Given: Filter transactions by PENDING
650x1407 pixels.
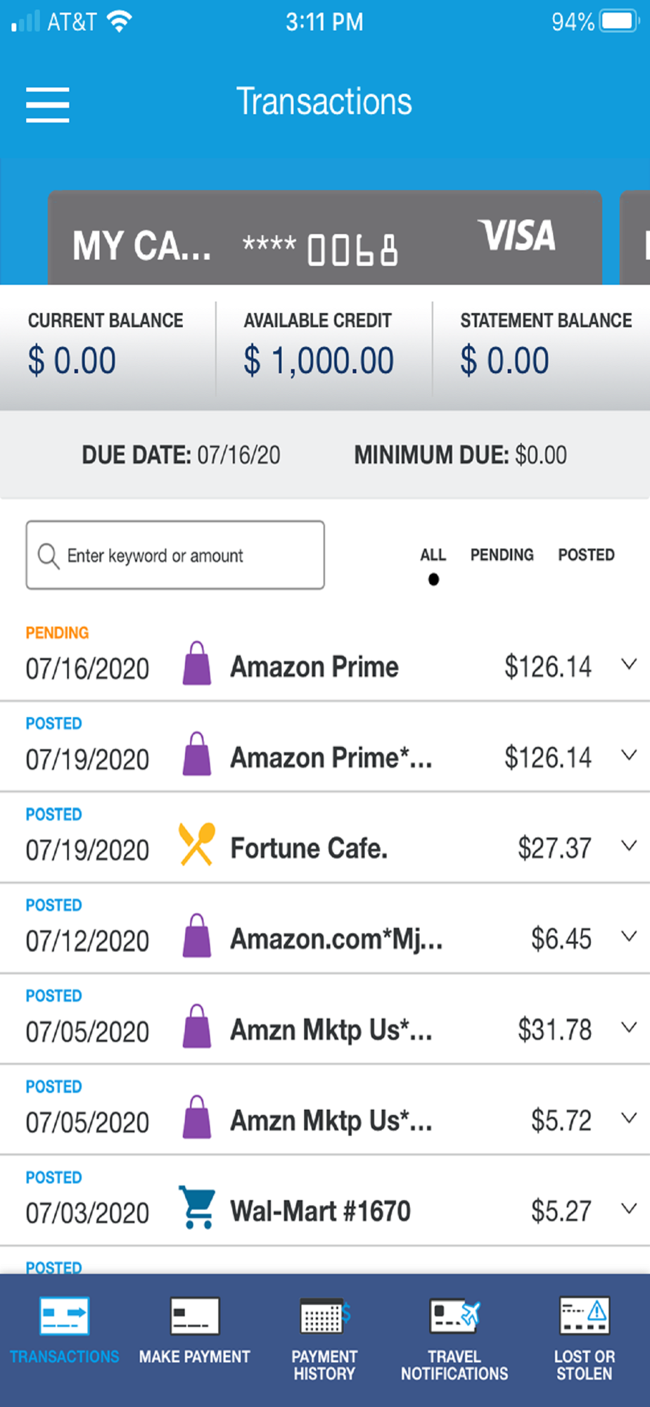Looking at the screenshot, I should click(502, 556).
